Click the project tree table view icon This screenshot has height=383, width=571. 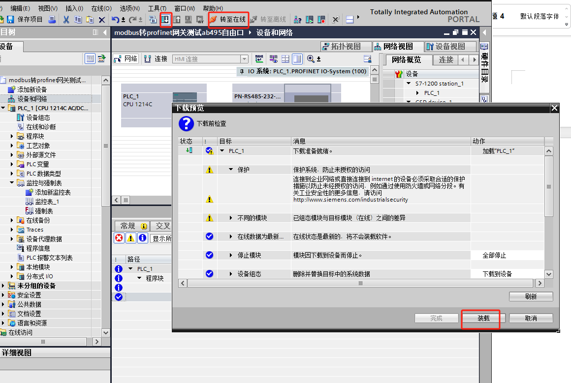point(90,58)
